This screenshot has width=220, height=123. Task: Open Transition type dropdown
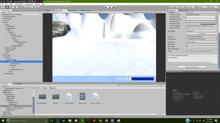pos(202,12)
